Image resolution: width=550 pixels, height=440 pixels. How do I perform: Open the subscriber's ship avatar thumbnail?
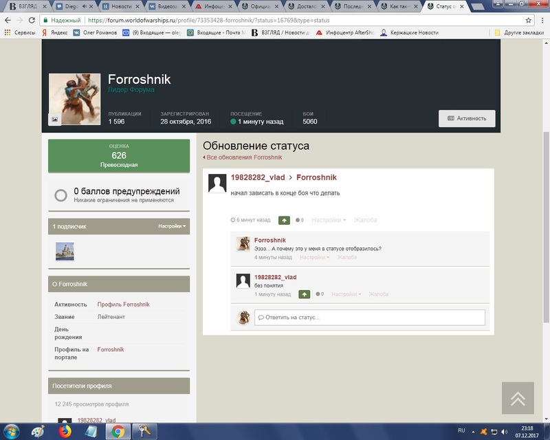[65, 251]
